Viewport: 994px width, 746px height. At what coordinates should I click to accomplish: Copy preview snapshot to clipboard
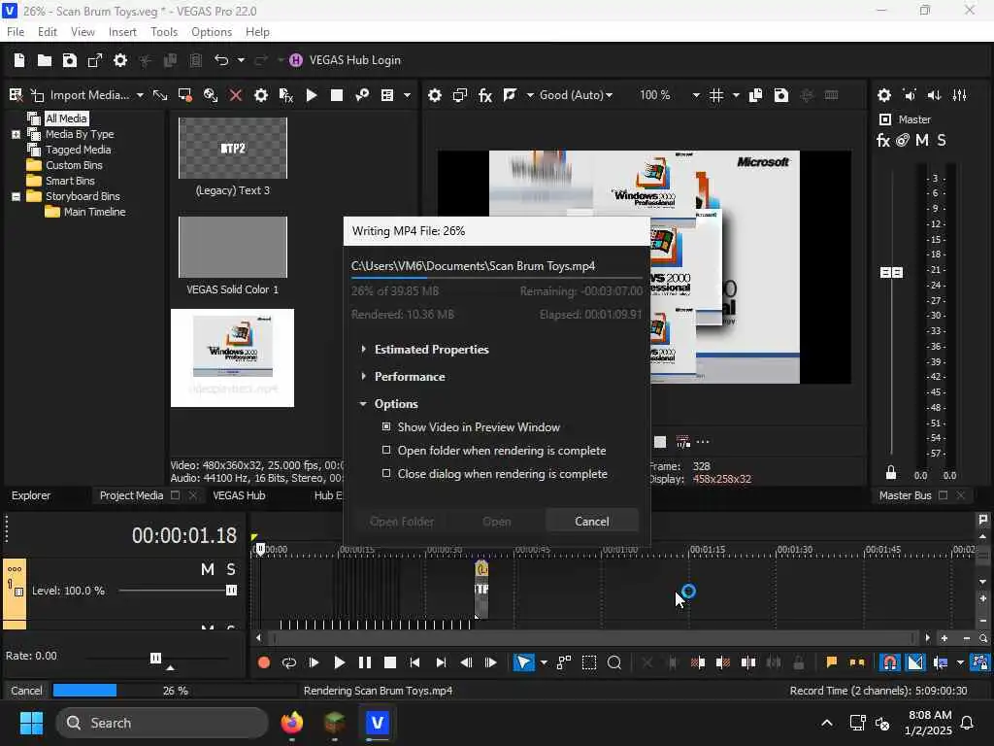755,95
